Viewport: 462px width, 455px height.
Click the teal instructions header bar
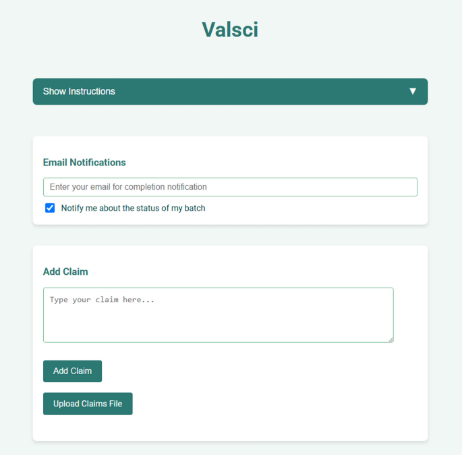(230, 91)
